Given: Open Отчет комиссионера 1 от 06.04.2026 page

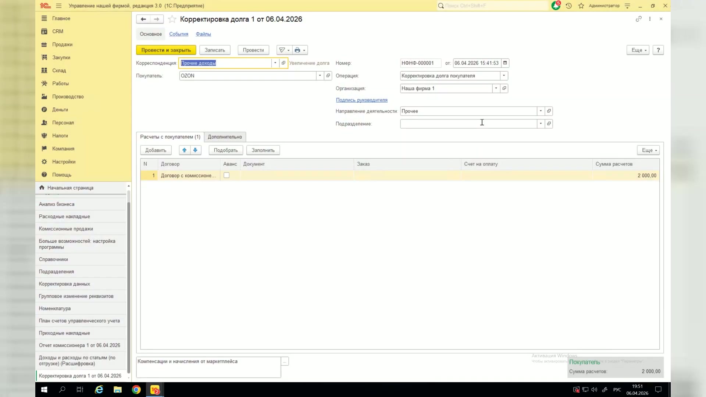Looking at the screenshot, I should pyautogui.click(x=80, y=345).
